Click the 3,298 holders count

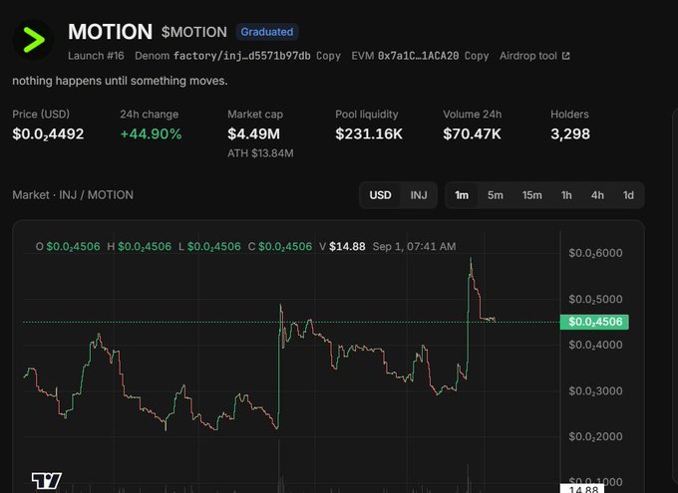[570, 133]
